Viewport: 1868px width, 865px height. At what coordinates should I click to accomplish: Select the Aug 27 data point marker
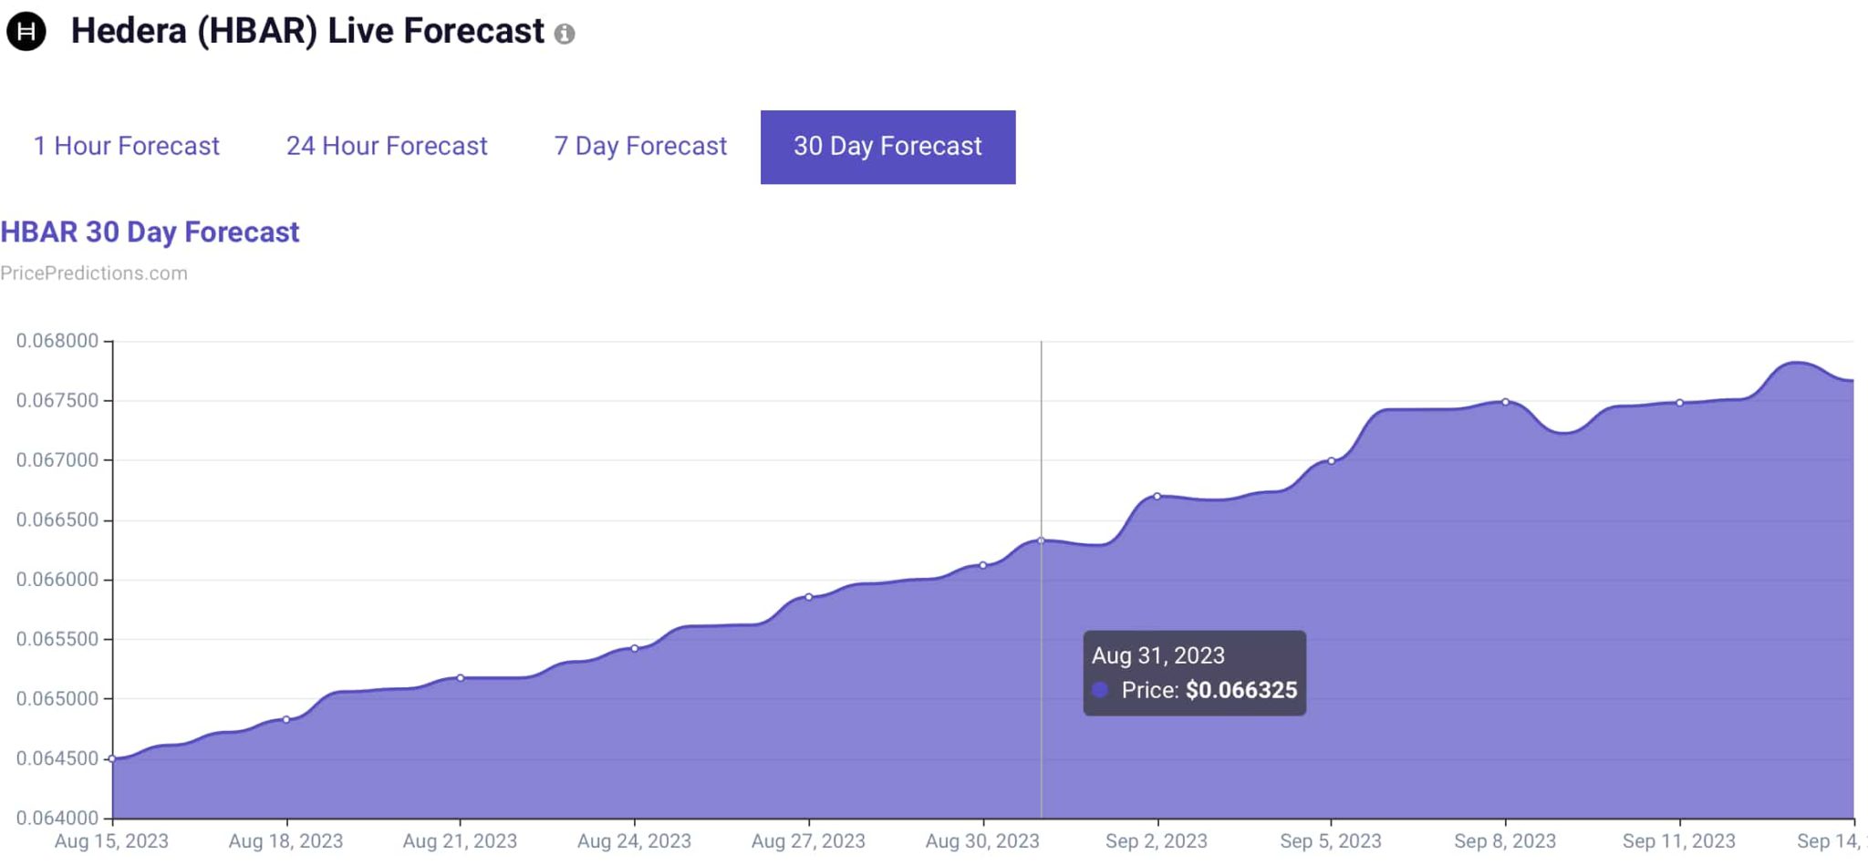[x=809, y=597]
